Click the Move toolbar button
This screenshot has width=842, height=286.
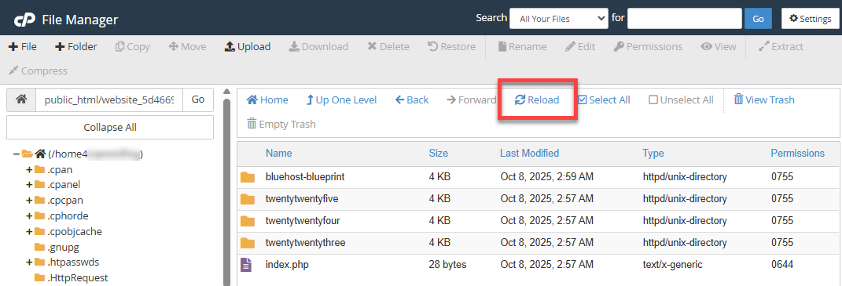point(187,46)
